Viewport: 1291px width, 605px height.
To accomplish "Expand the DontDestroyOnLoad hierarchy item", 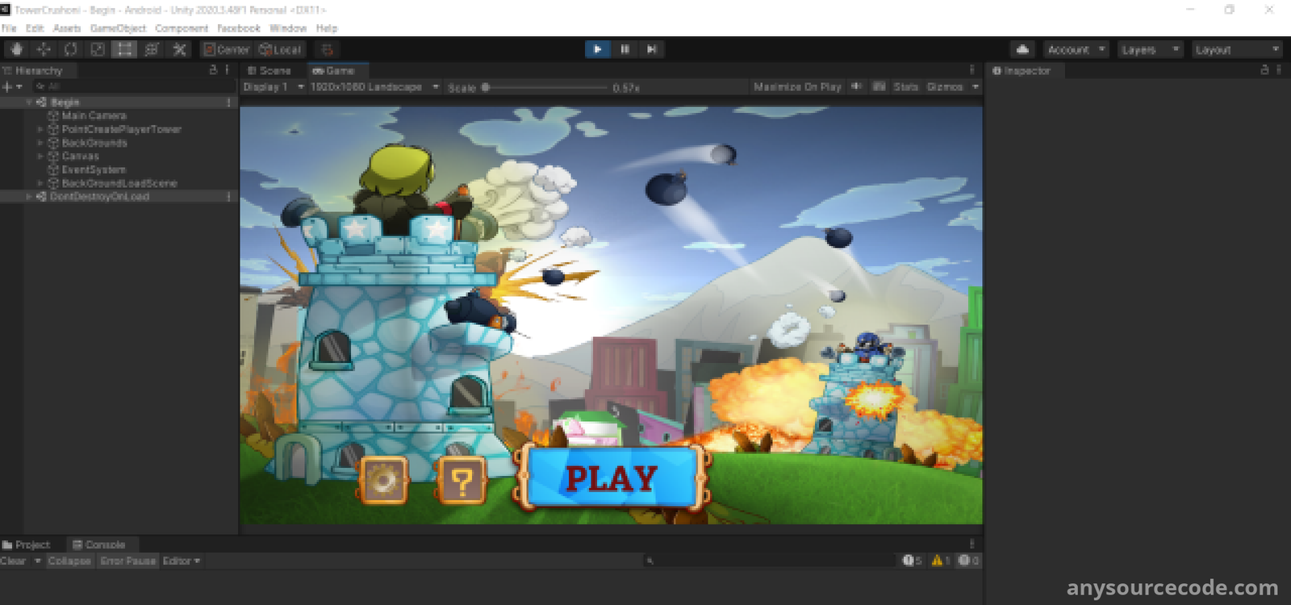I will point(29,197).
